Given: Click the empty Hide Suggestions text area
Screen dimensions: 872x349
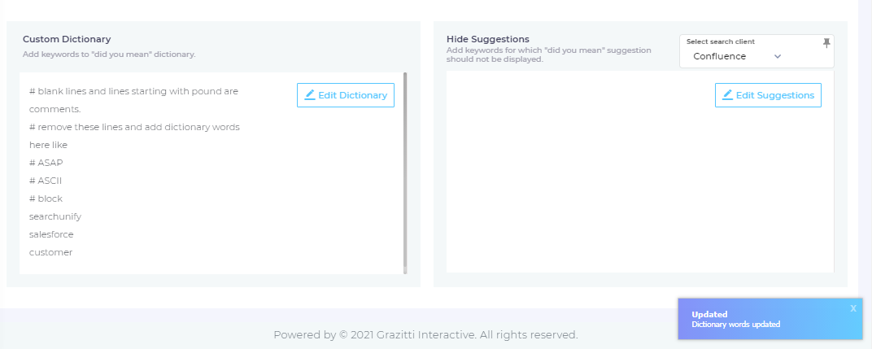Looking at the screenshot, I should pyautogui.click(x=639, y=195).
